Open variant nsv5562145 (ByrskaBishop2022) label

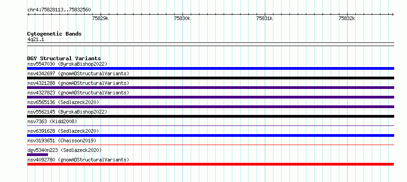[67, 112]
